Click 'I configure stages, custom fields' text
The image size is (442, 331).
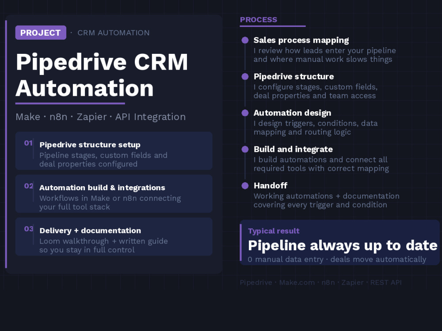pyautogui.click(x=316, y=87)
